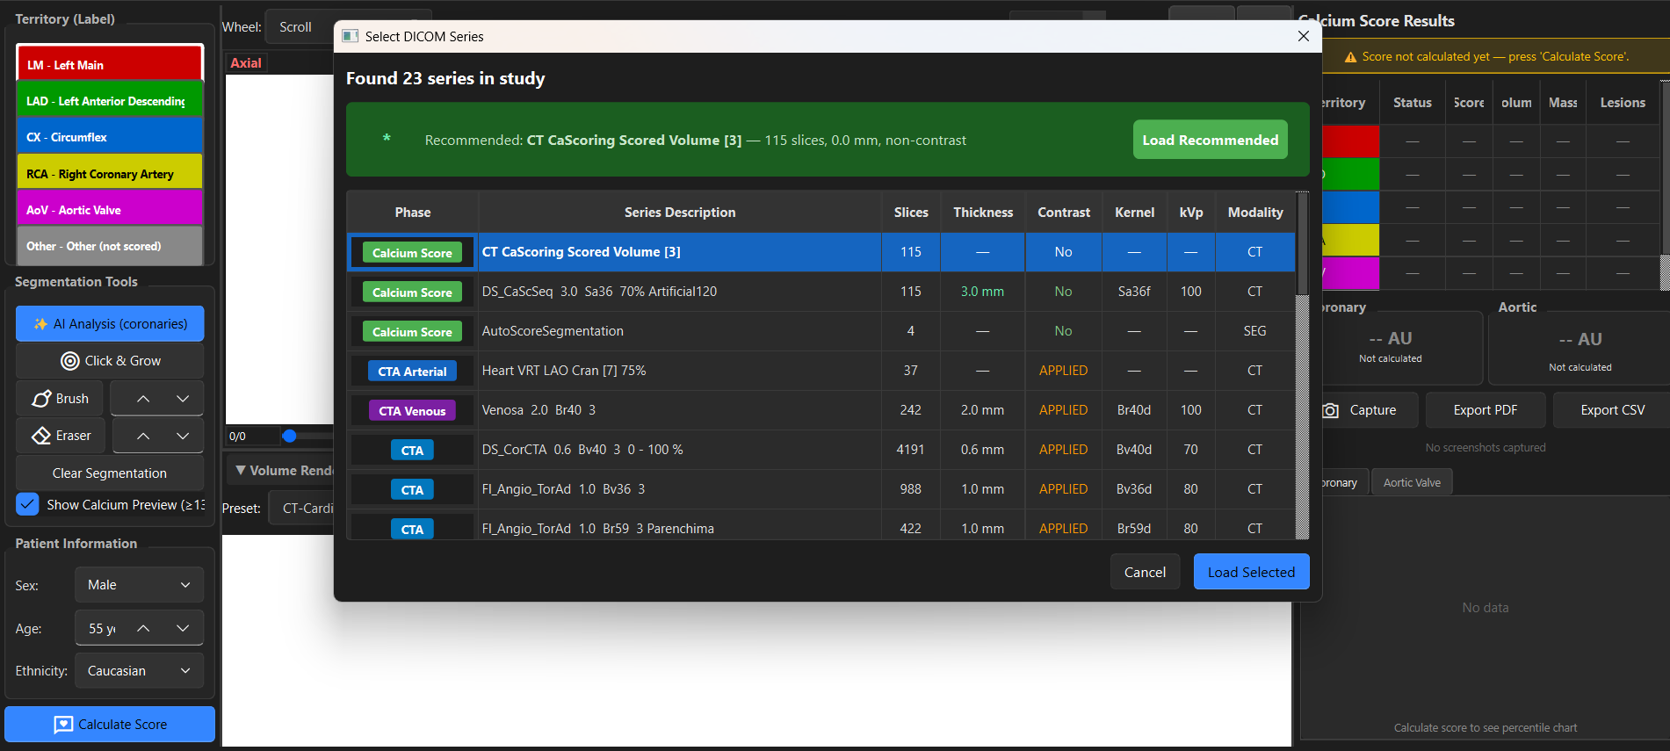Select Fl_Angio_TorAd 1.0 Bv36 3 row

pyautogui.click(x=821, y=489)
